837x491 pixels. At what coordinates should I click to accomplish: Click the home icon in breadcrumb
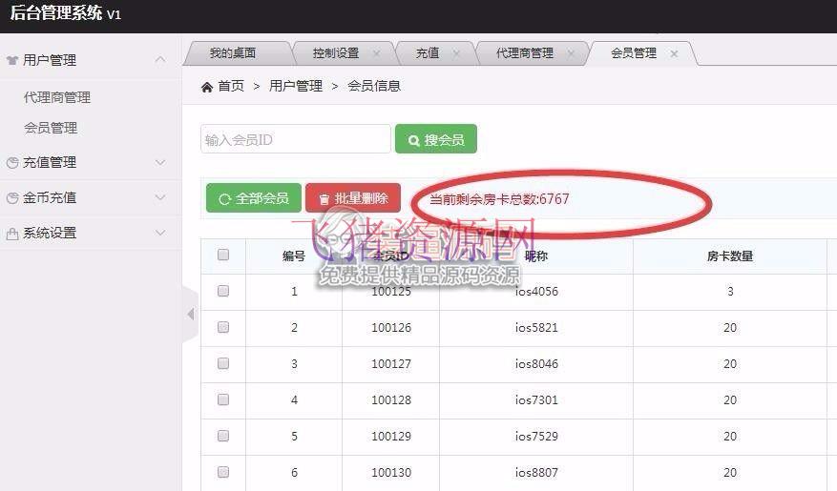[x=207, y=87]
